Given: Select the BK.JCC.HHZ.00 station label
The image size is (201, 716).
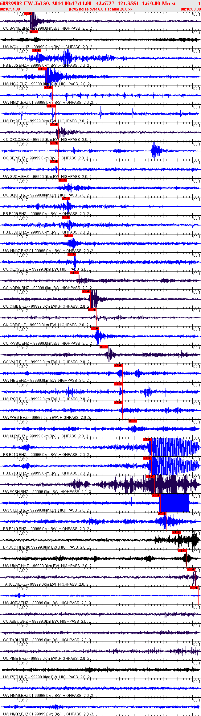Looking at the screenshot, I should click(x=17, y=547).
